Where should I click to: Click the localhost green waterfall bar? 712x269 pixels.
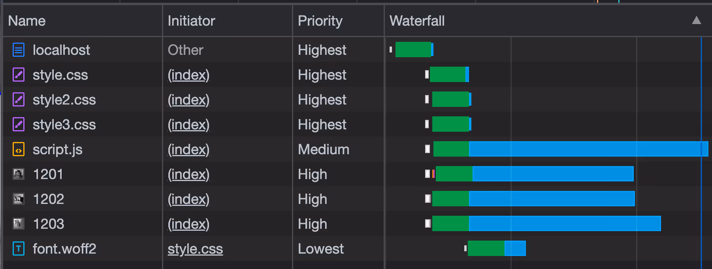coord(413,50)
